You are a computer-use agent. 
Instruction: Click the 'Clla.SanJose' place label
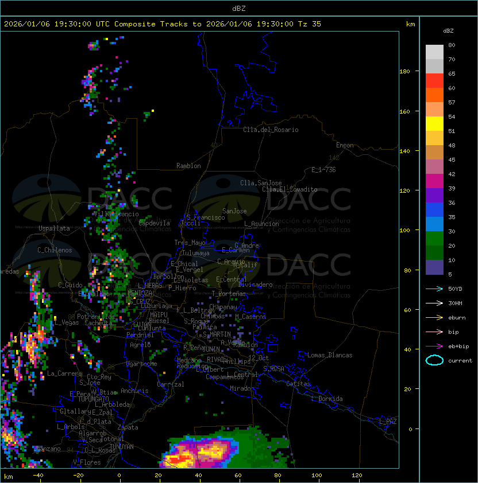(x=261, y=183)
